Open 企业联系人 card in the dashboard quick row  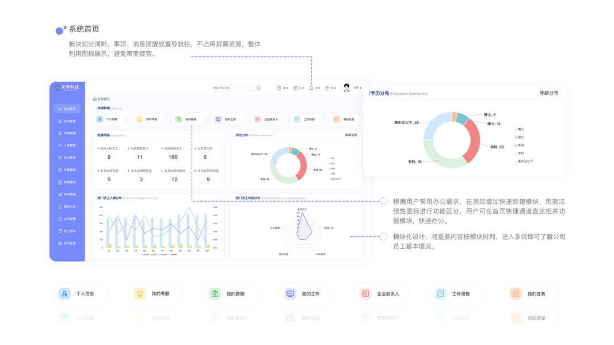[267, 119]
